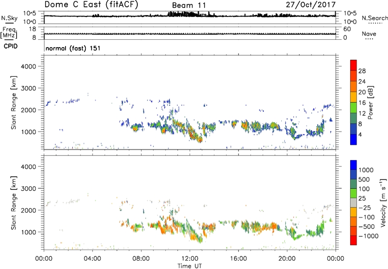Click the 04:00 time axis label
The height and width of the screenshot is (269, 388).
point(92,258)
